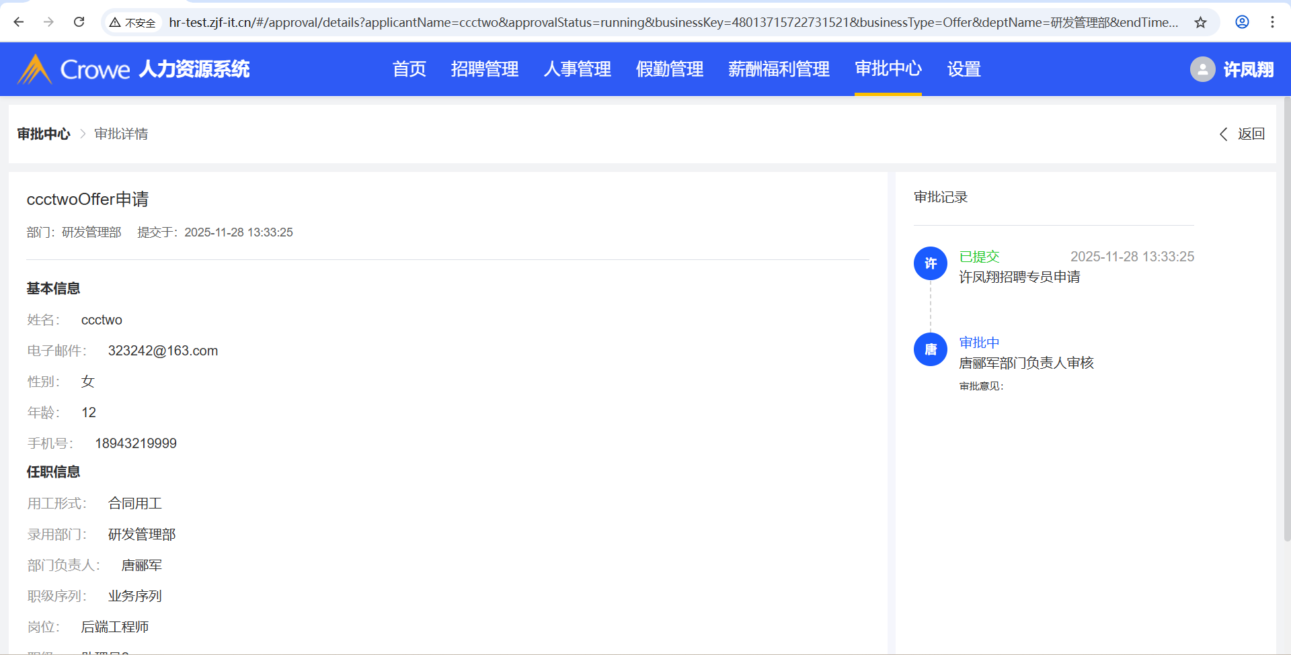This screenshot has width=1291, height=655.
Task: Go back to the previous browser page
Action: pyautogui.click(x=19, y=22)
